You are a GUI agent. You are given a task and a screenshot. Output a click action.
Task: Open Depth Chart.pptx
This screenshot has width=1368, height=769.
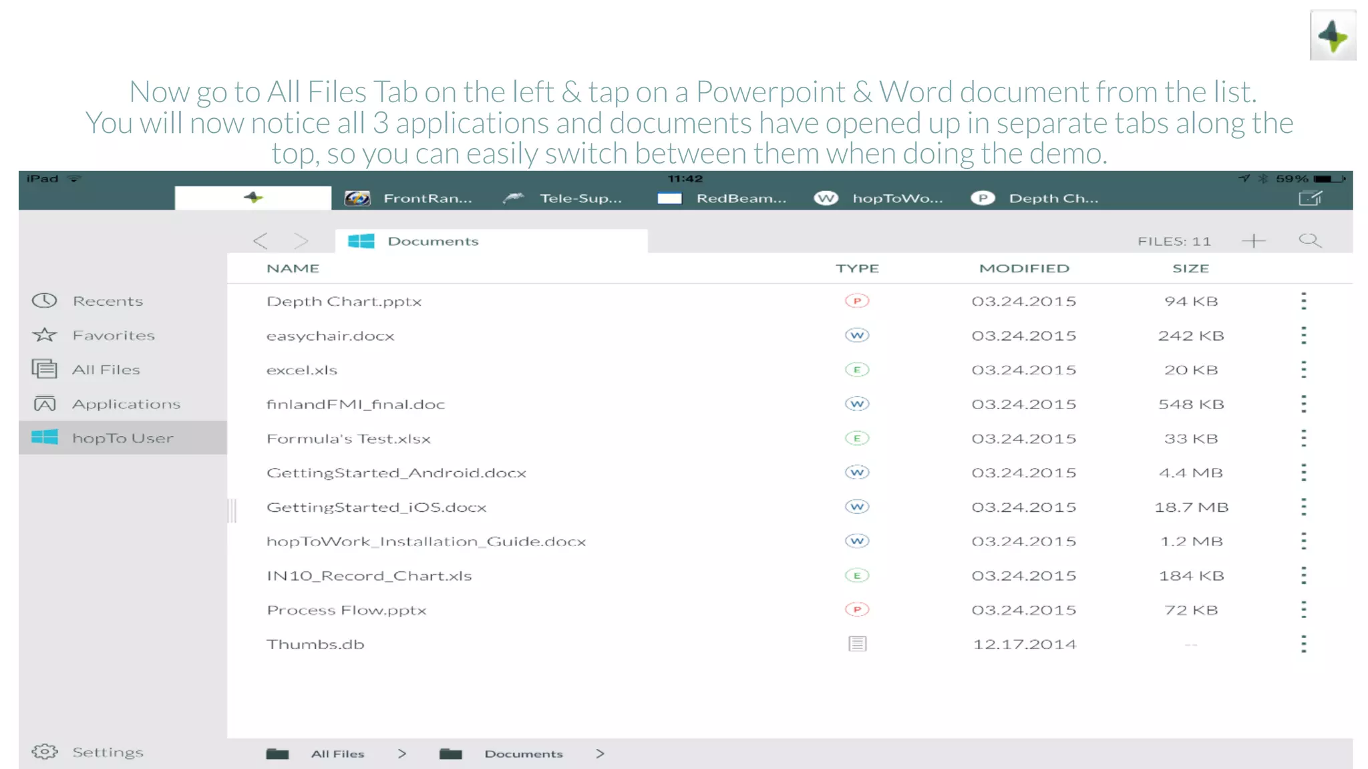point(344,301)
